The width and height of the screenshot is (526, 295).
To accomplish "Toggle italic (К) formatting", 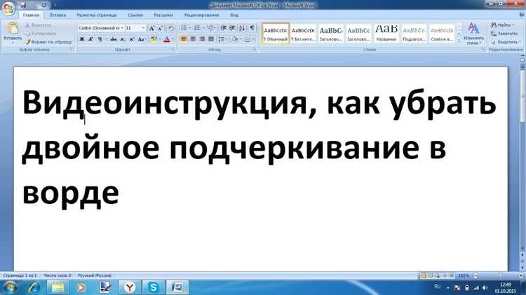I will pos(90,39).
